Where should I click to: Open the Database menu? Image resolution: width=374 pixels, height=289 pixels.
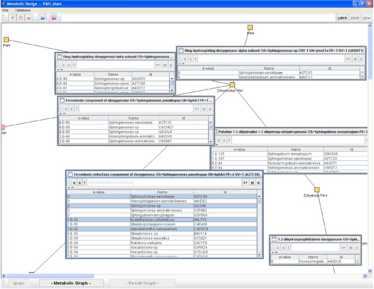(x=22, y=10)
